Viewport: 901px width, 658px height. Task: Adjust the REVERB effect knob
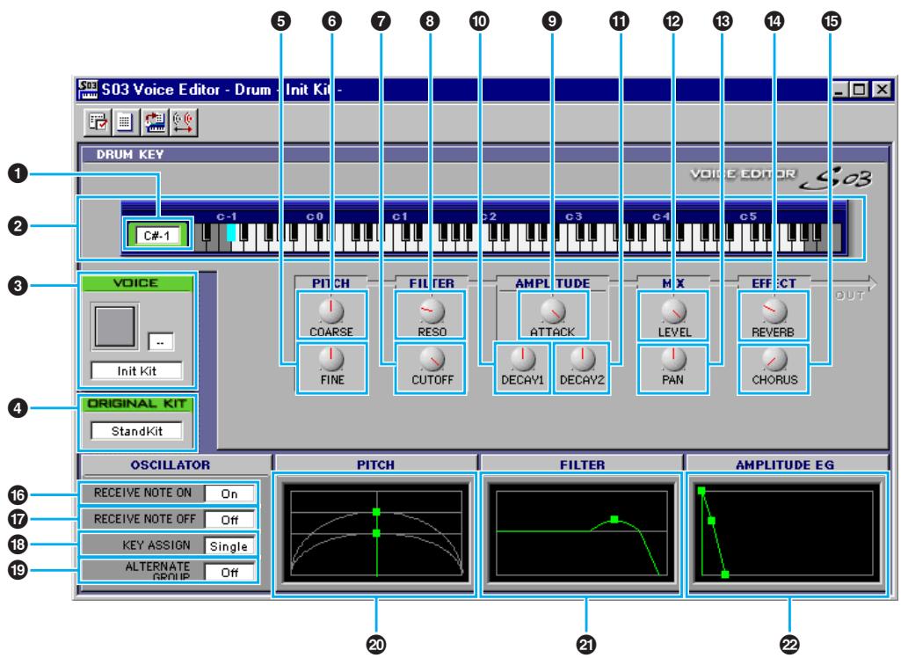click(x=774, y=311)
